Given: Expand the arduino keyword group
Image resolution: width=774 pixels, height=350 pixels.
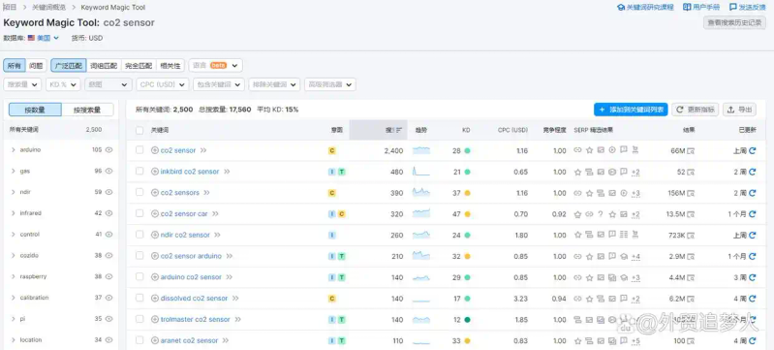Looking at the screenshot, I should (14, 149).
